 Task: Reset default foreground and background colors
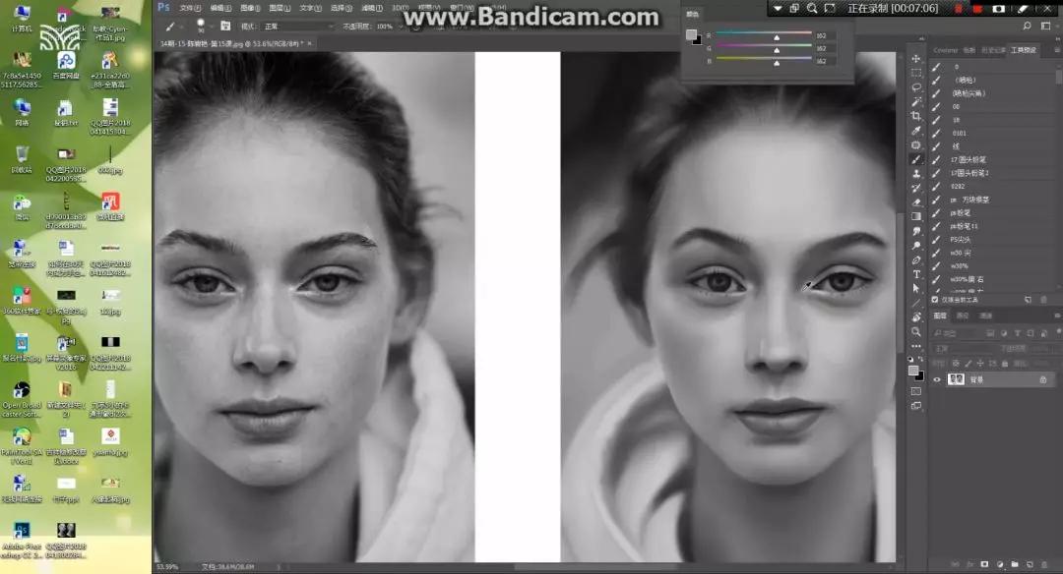[x=910, y=359]
